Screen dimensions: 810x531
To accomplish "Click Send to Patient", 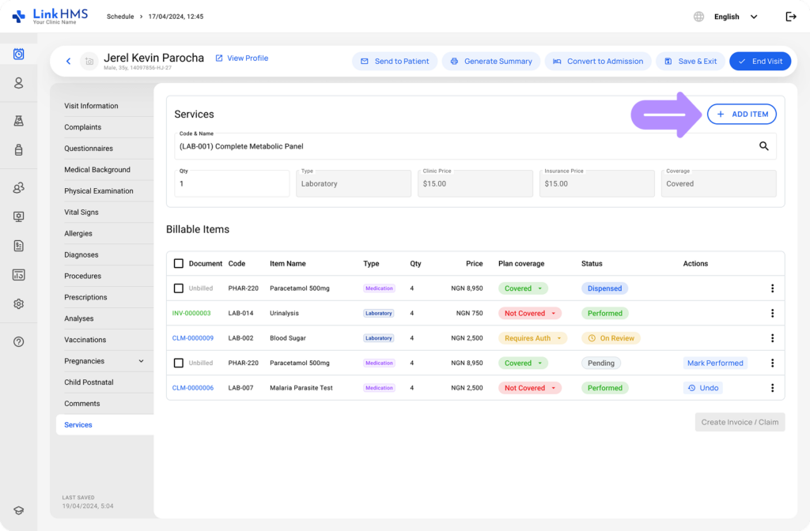I will click(x=395, y=62).
